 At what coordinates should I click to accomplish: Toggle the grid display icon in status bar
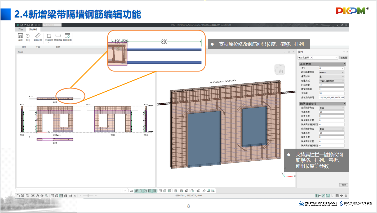click(x=337, y=196)
